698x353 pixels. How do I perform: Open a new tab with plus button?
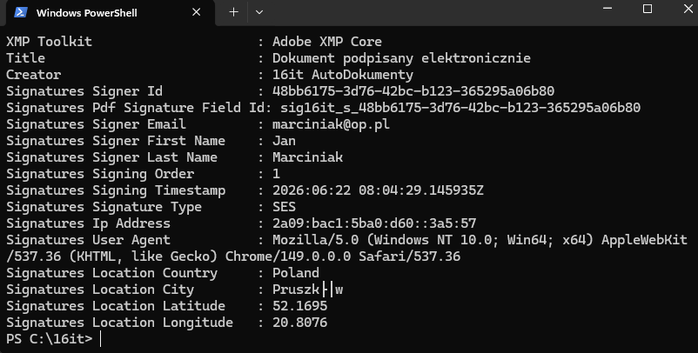tap(233, 12)
